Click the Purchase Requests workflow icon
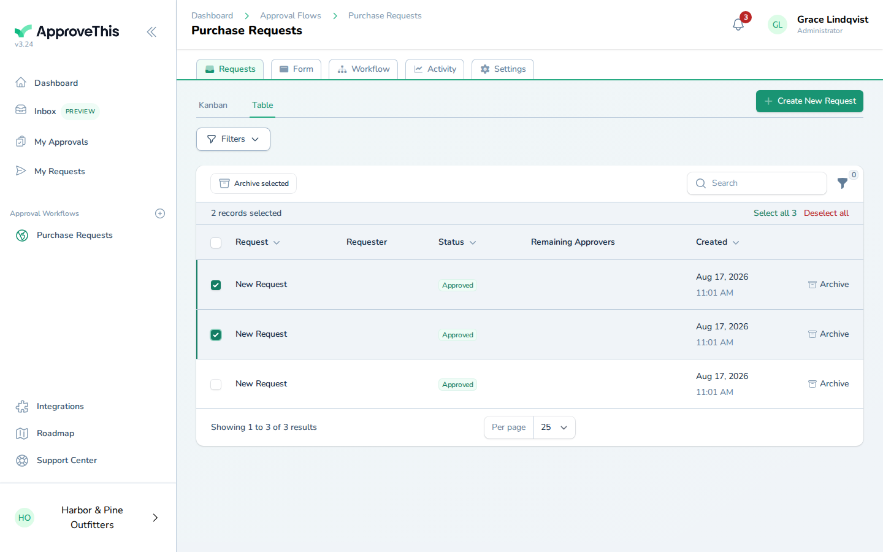 tap(22, 236)
